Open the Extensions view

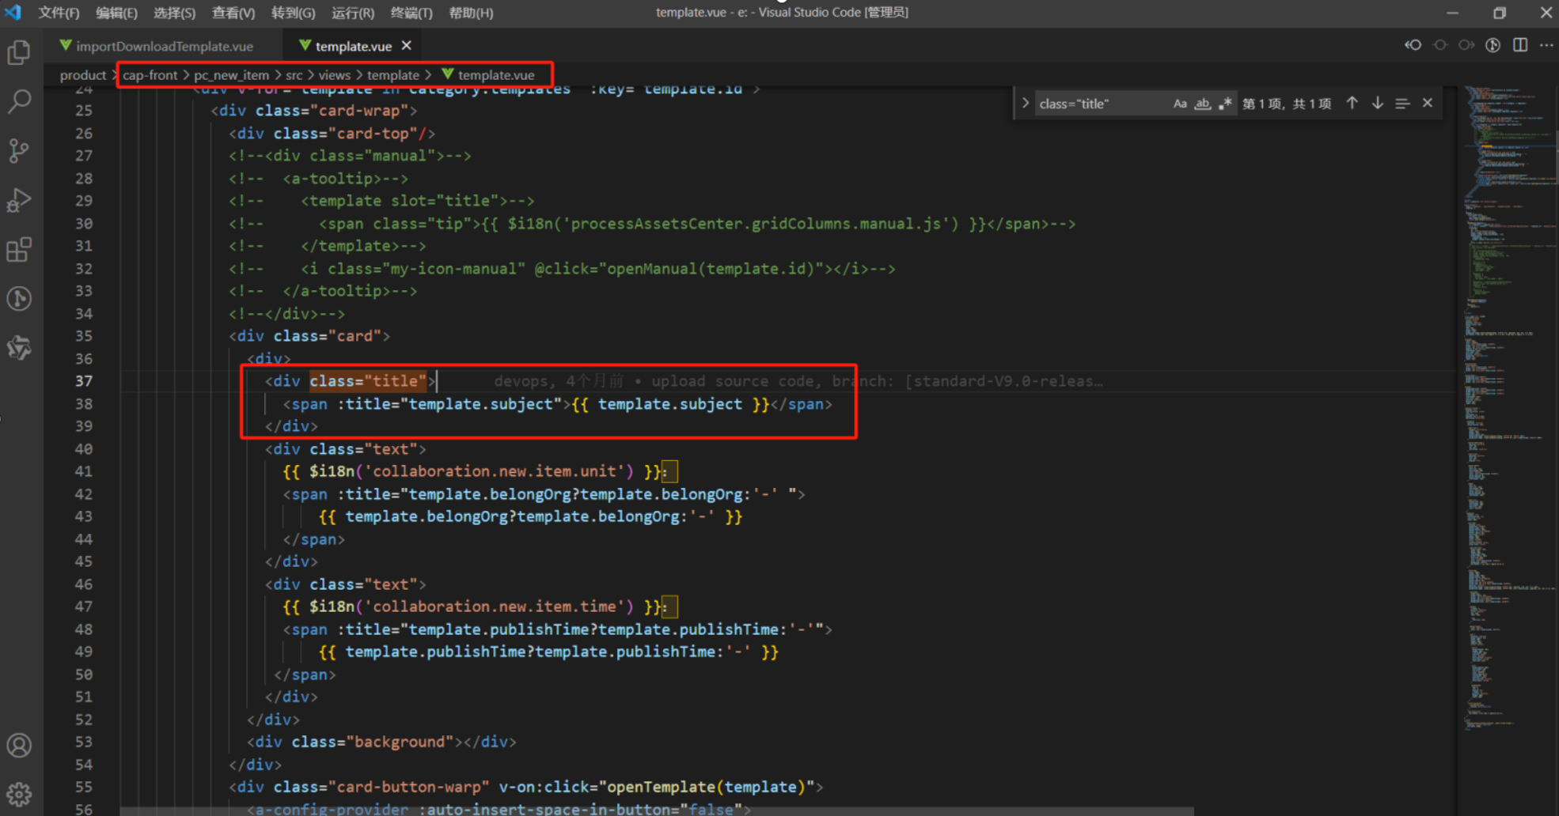click(19, 250)
